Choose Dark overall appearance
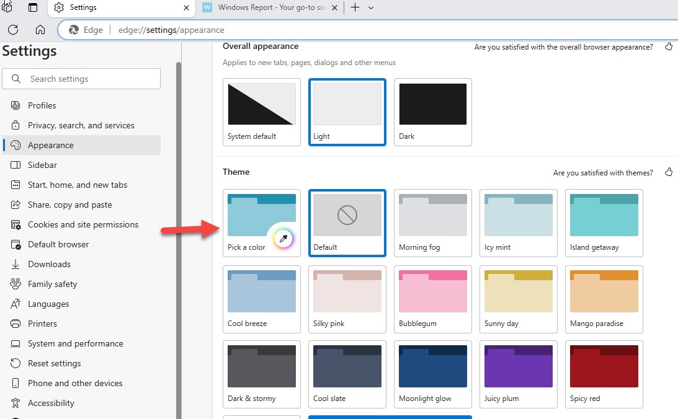This screenshot has height=419, width=678. (433, 112)
